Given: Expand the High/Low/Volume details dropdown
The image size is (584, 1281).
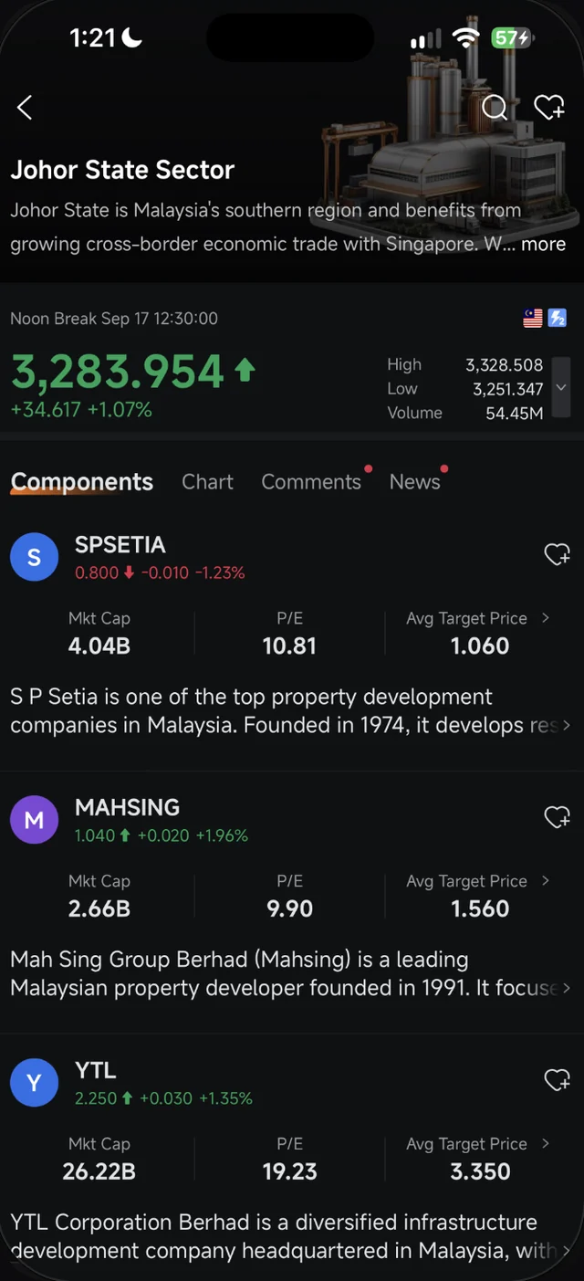Looking at the screenshot, I should click(x=561, y=388).
